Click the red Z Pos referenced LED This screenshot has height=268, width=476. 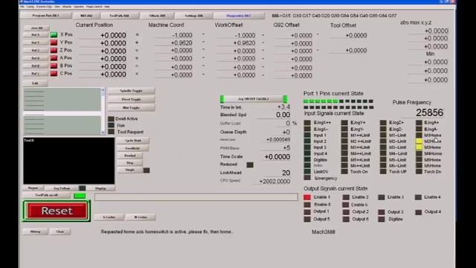pos(54,50)
